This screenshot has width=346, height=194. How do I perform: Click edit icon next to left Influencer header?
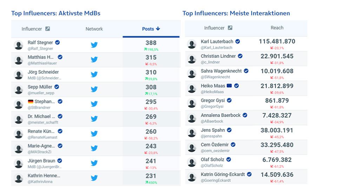48,29
